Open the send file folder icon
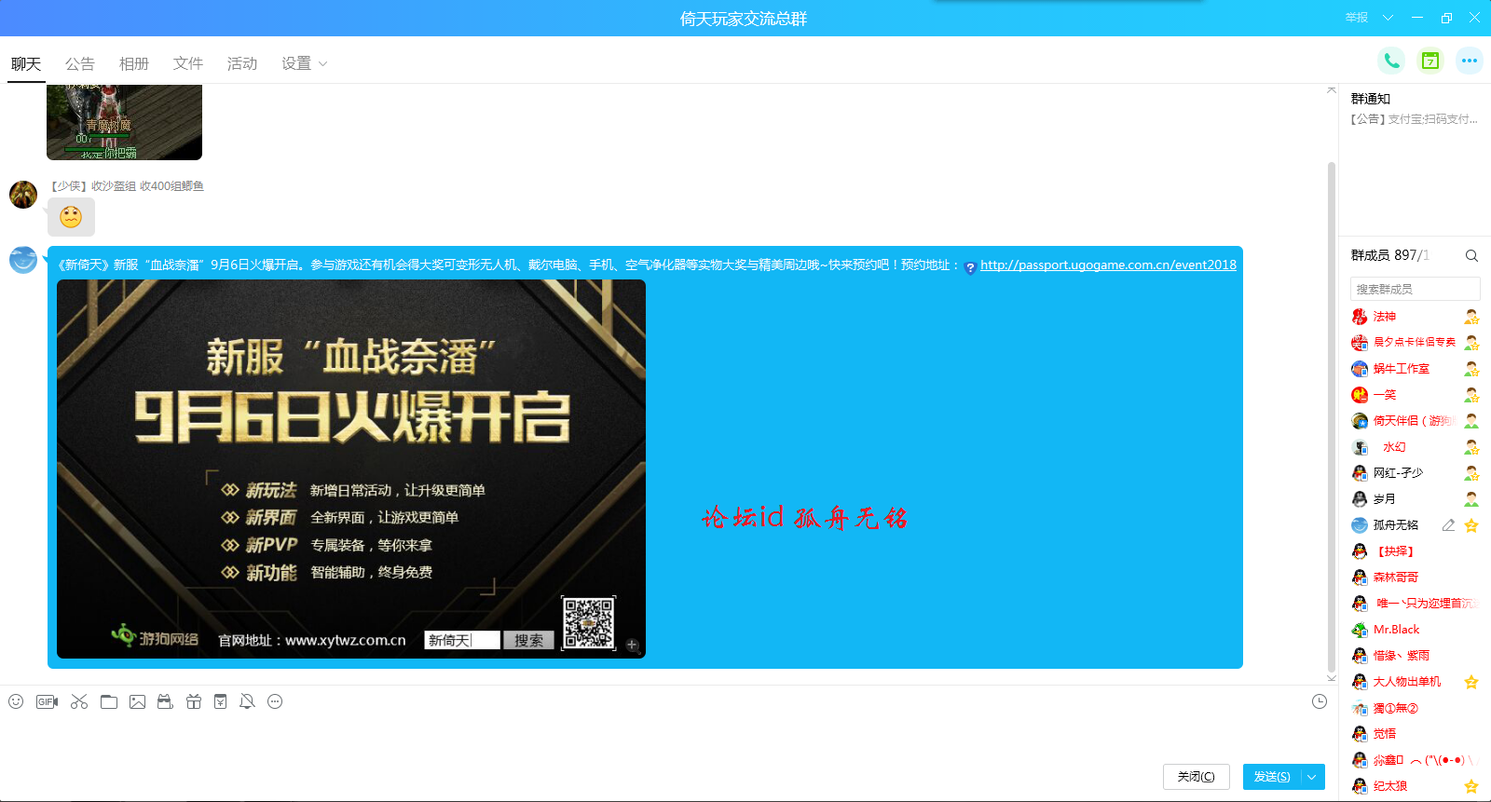 click(x=109, y=701)
